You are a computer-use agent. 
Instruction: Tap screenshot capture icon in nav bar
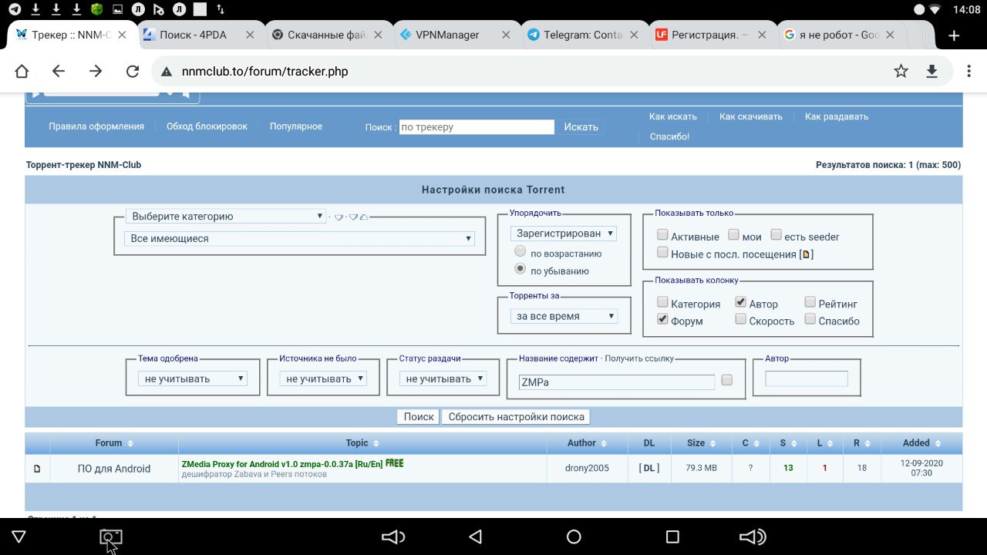pos(111,537)
